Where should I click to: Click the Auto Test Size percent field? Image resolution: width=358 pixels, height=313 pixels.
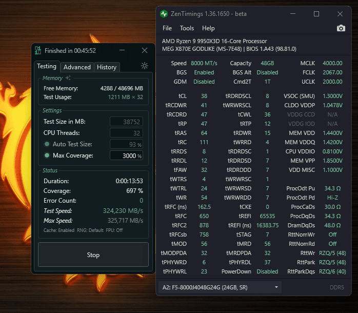[126, 144]
